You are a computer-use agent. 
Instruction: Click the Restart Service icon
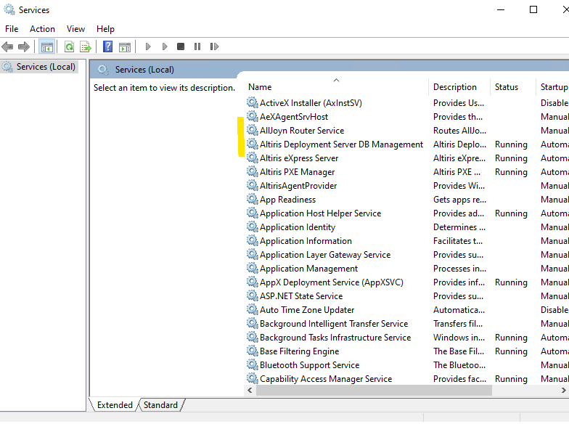click(214, 46)
